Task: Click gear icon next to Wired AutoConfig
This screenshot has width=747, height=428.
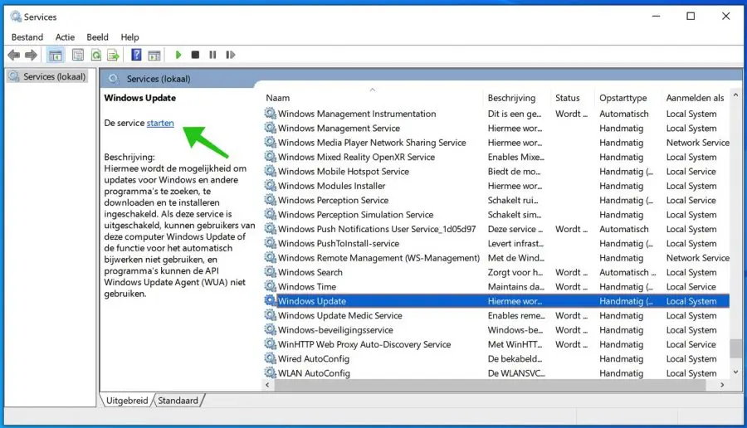Action: pos(270,358)
